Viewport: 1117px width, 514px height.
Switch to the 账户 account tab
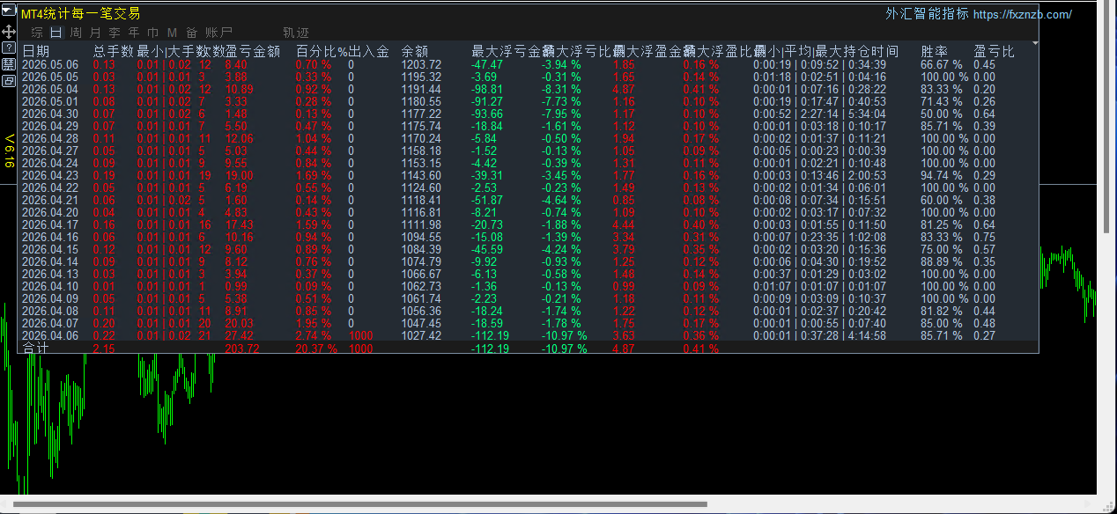[219, 33]
